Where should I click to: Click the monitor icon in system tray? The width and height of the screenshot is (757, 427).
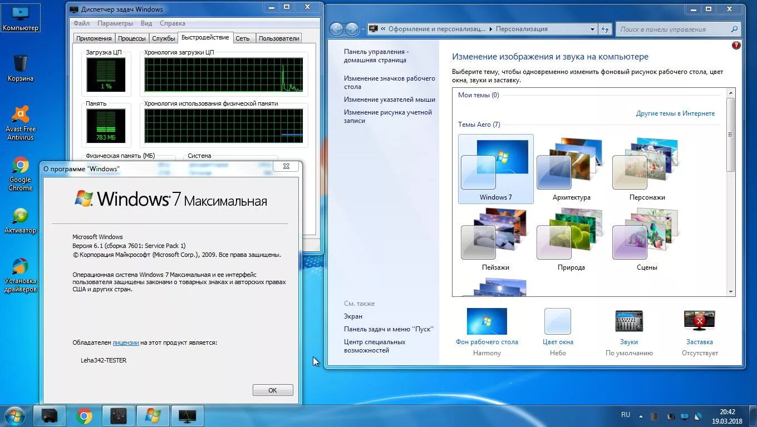(x=685, y=416)
